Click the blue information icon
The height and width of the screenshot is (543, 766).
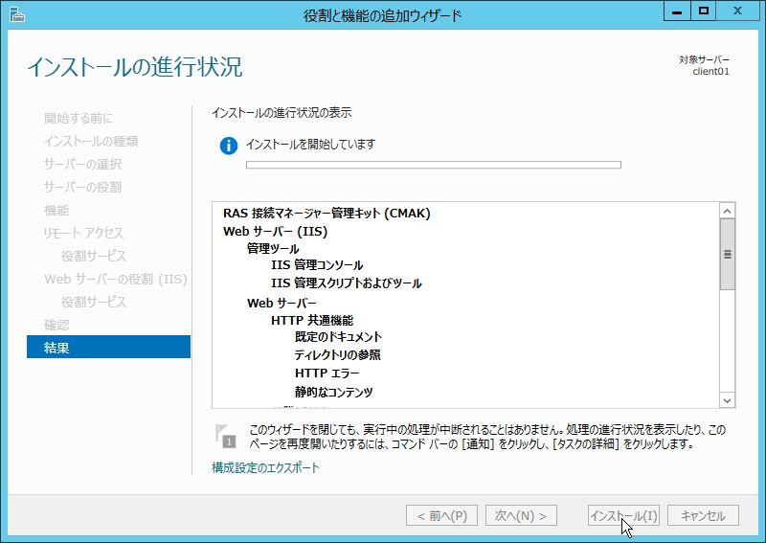point(228,146)
